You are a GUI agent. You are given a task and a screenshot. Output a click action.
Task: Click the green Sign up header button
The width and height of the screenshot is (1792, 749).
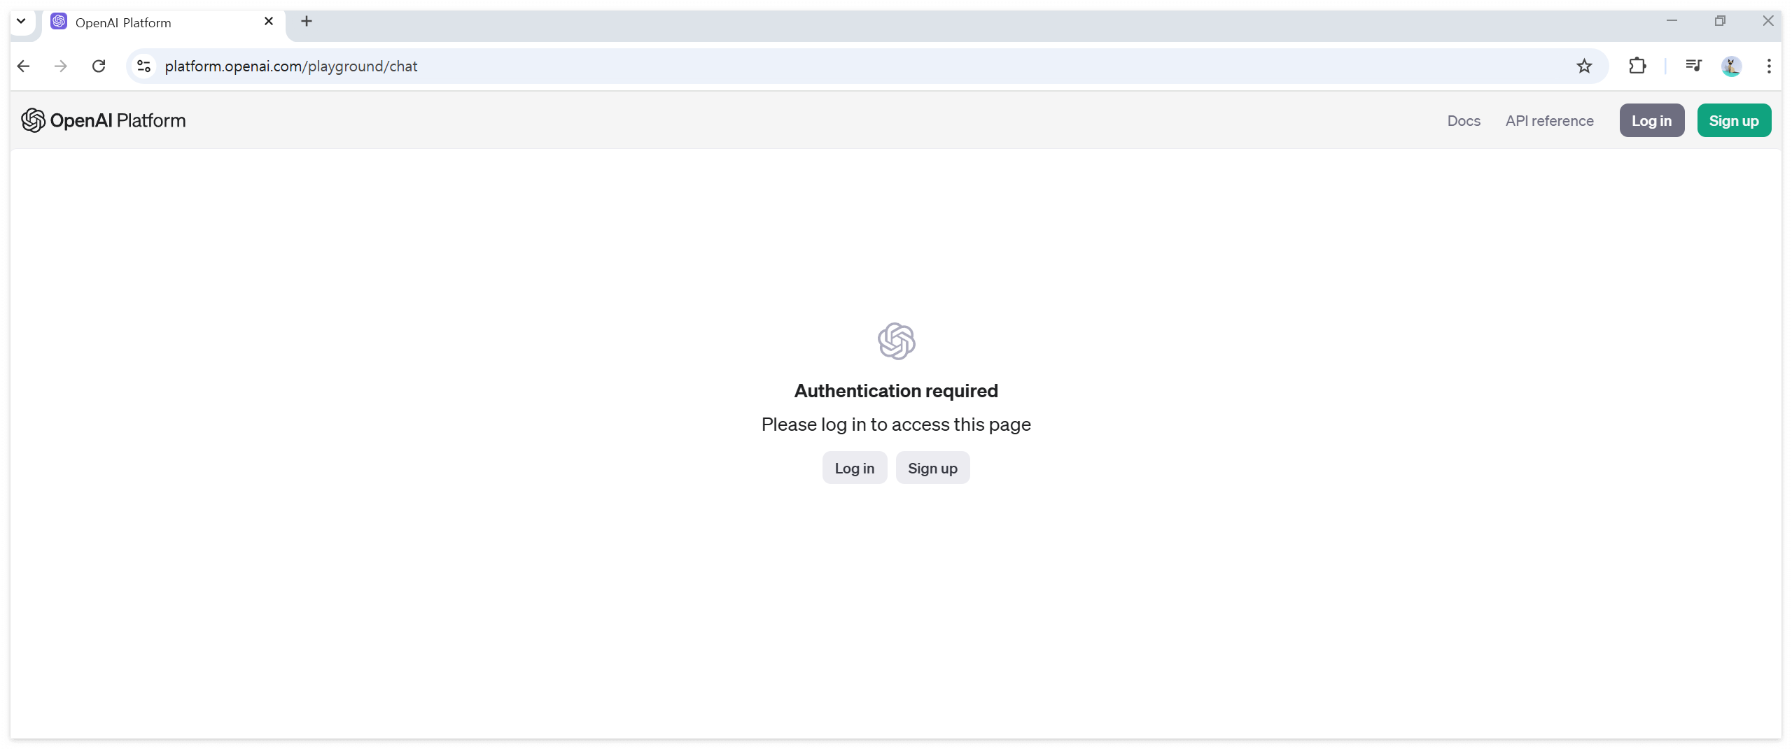1734,120
